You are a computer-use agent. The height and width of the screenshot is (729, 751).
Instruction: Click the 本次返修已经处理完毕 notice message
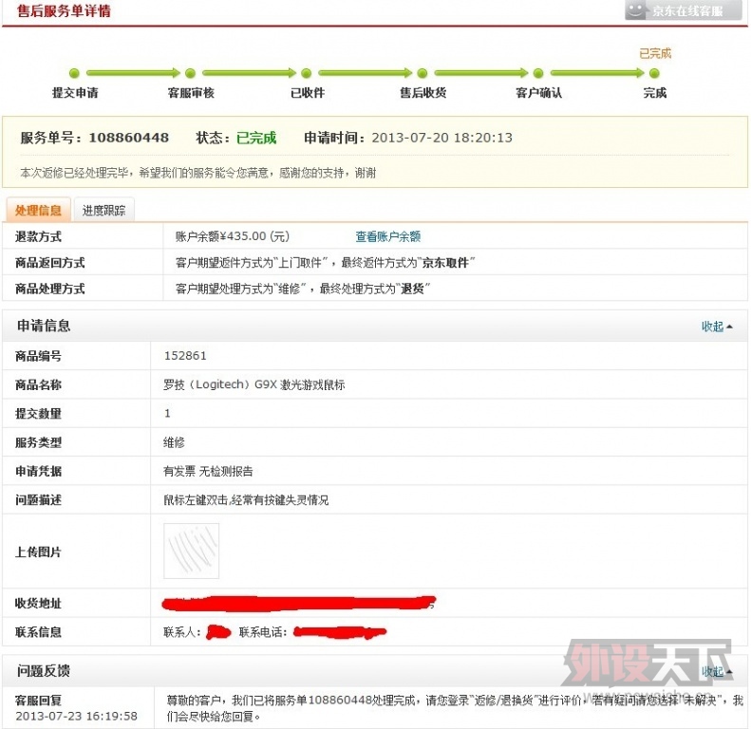(x=197, y=173)
